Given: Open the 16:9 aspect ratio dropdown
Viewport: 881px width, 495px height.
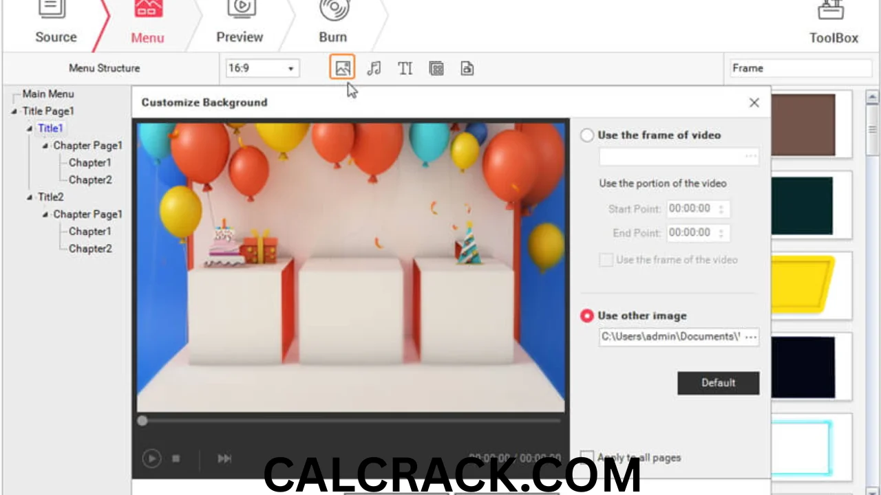Looking at the screenshot, I should click(262, 68).
